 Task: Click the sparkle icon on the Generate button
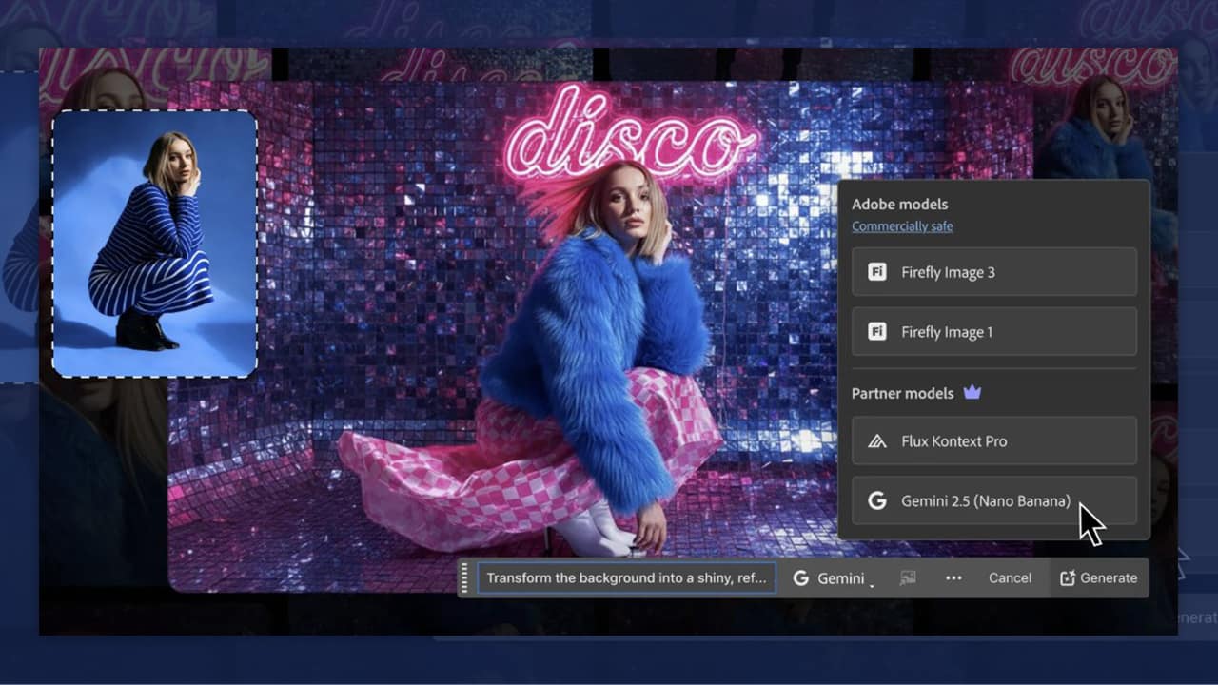[1067, 577]
